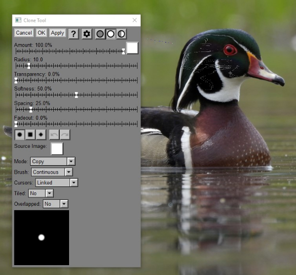Click the white Amount color swatch
The image size is (296, 275).
[132, 48]
